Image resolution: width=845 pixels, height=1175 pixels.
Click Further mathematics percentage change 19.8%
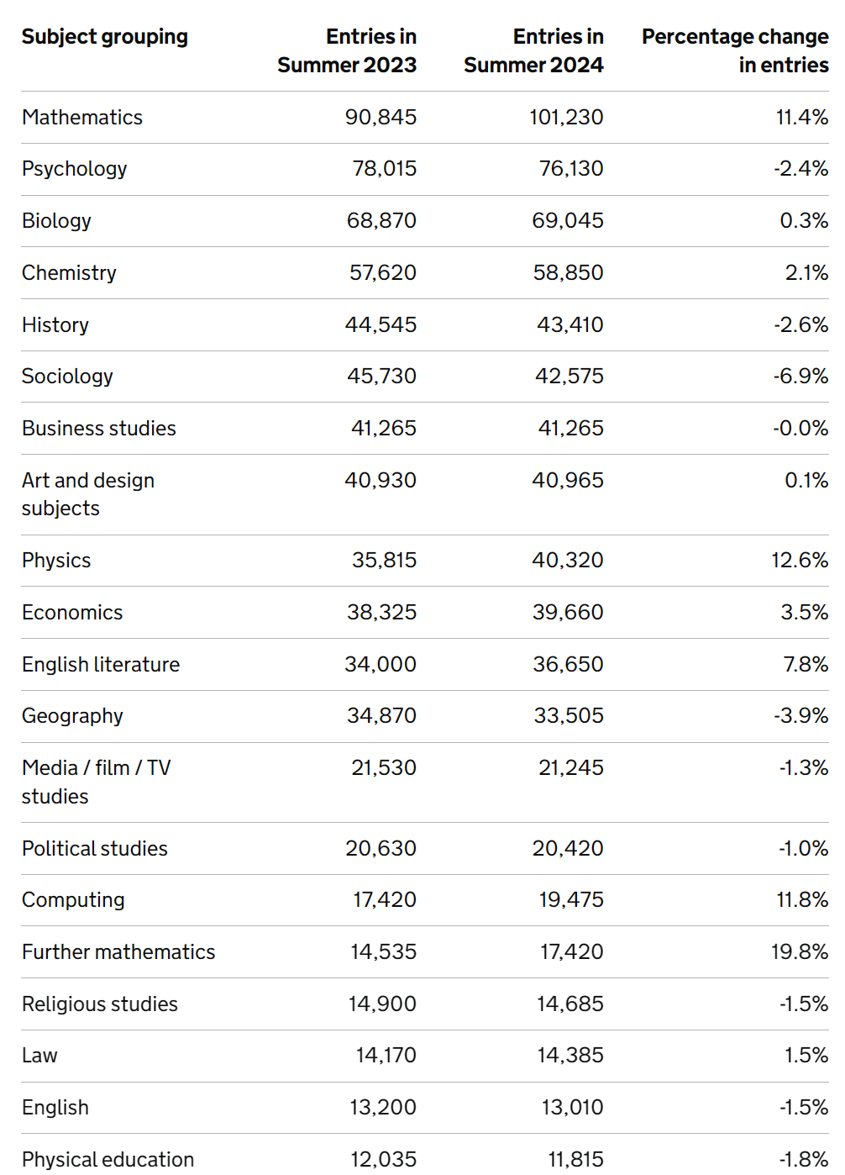(800, 952)
